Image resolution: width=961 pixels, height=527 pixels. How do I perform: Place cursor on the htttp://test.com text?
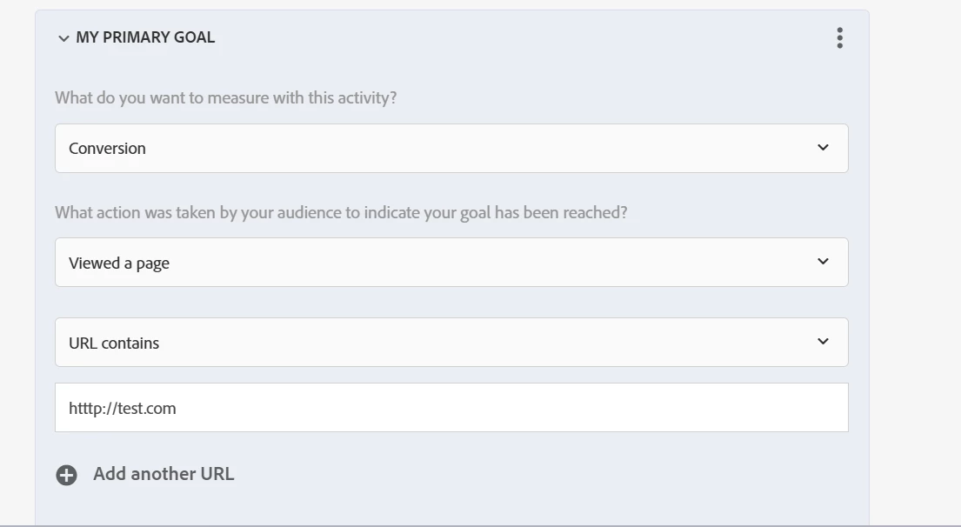123,408
